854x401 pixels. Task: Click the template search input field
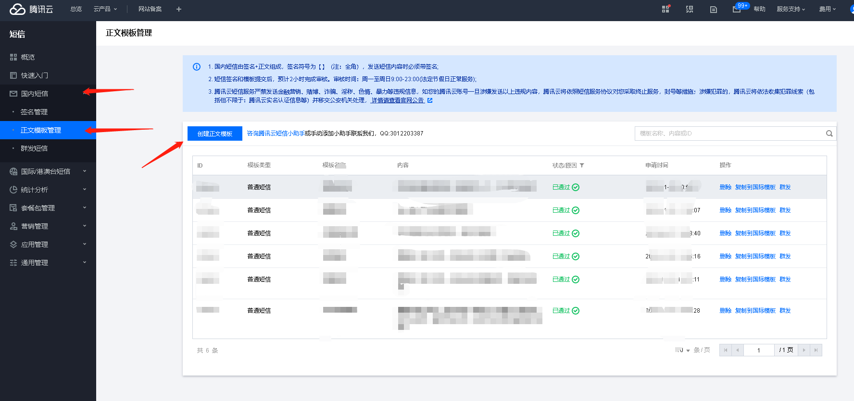coord(728,134)
